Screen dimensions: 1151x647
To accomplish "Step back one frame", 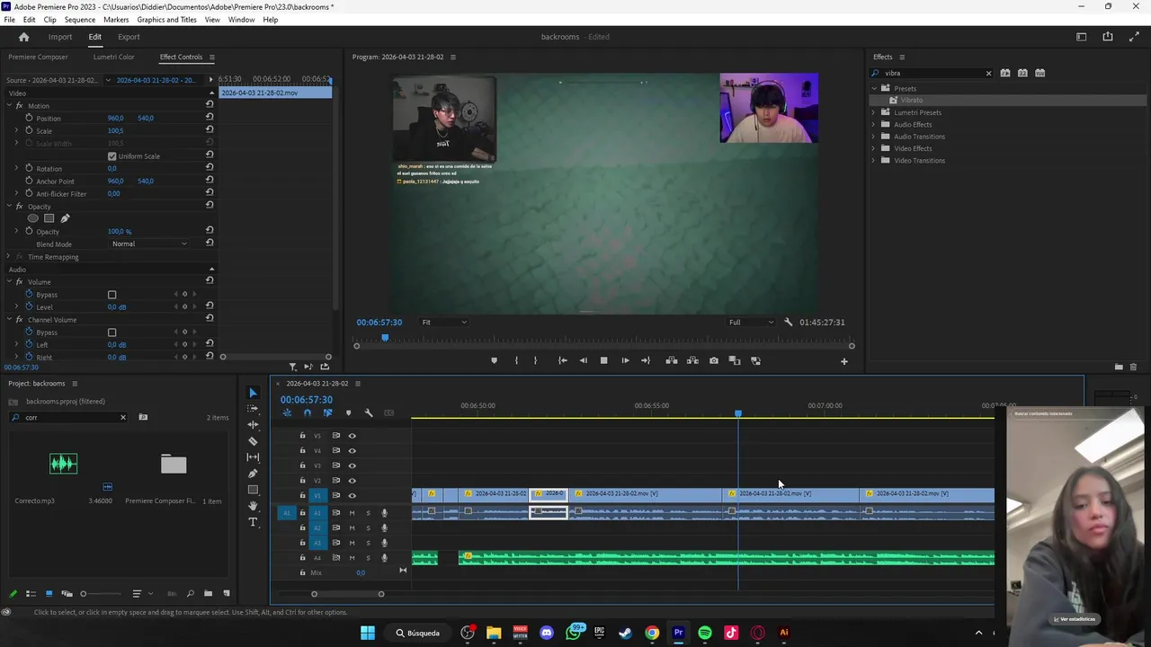I will click(584, 360).
